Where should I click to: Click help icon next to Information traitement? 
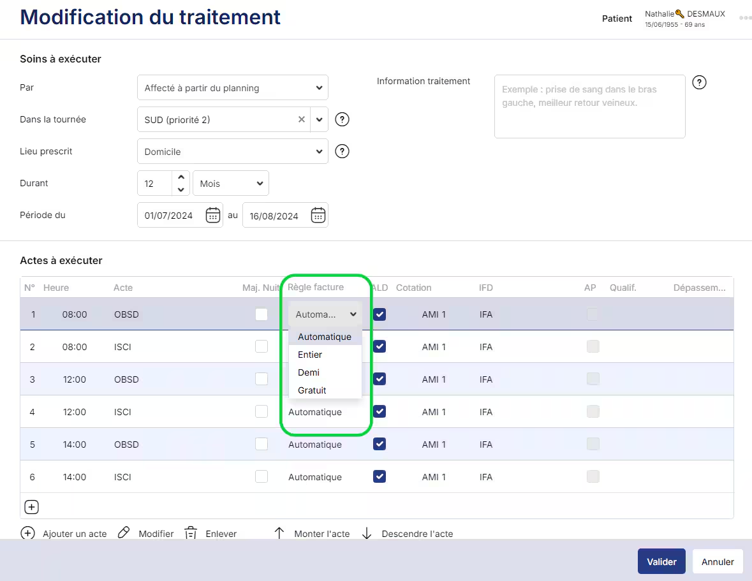pos(699,82)
